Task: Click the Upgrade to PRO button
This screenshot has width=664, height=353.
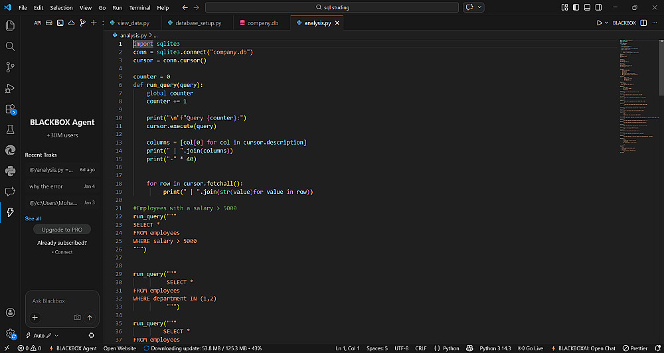Action: [62, 230]
